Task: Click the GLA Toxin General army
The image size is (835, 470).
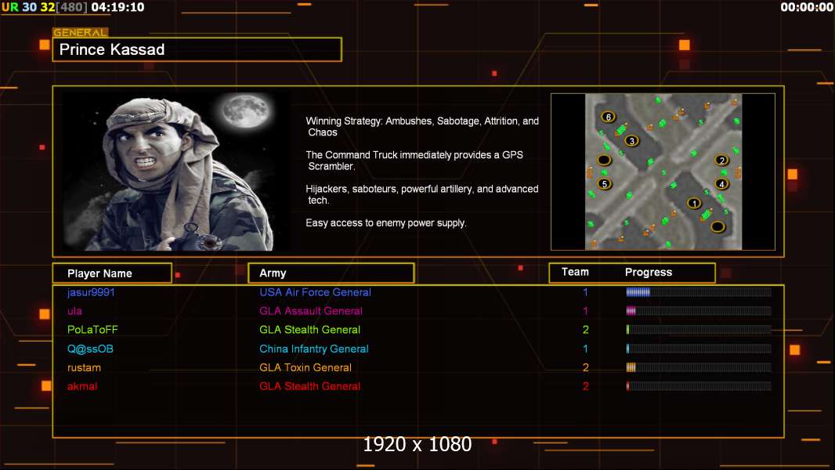Action: (305, 367)
